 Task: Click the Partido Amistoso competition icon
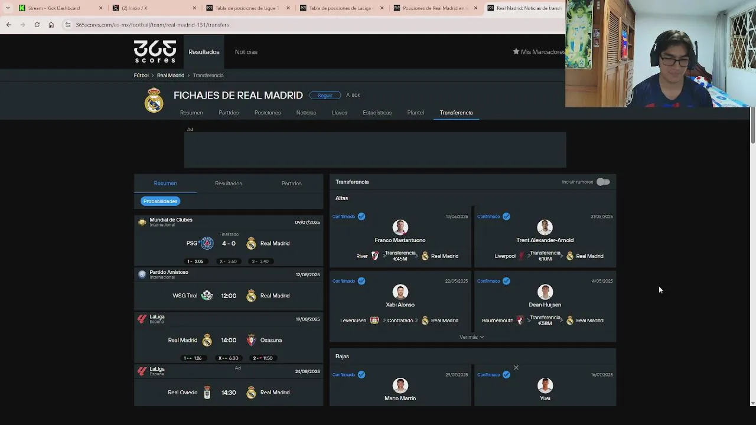(x=142, y=274)
